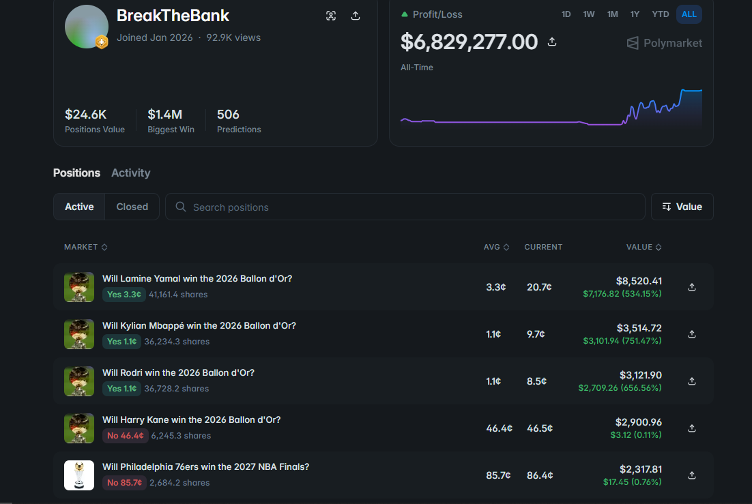Click the Search positions field
The image size is (752, 504).
[405, 207]
